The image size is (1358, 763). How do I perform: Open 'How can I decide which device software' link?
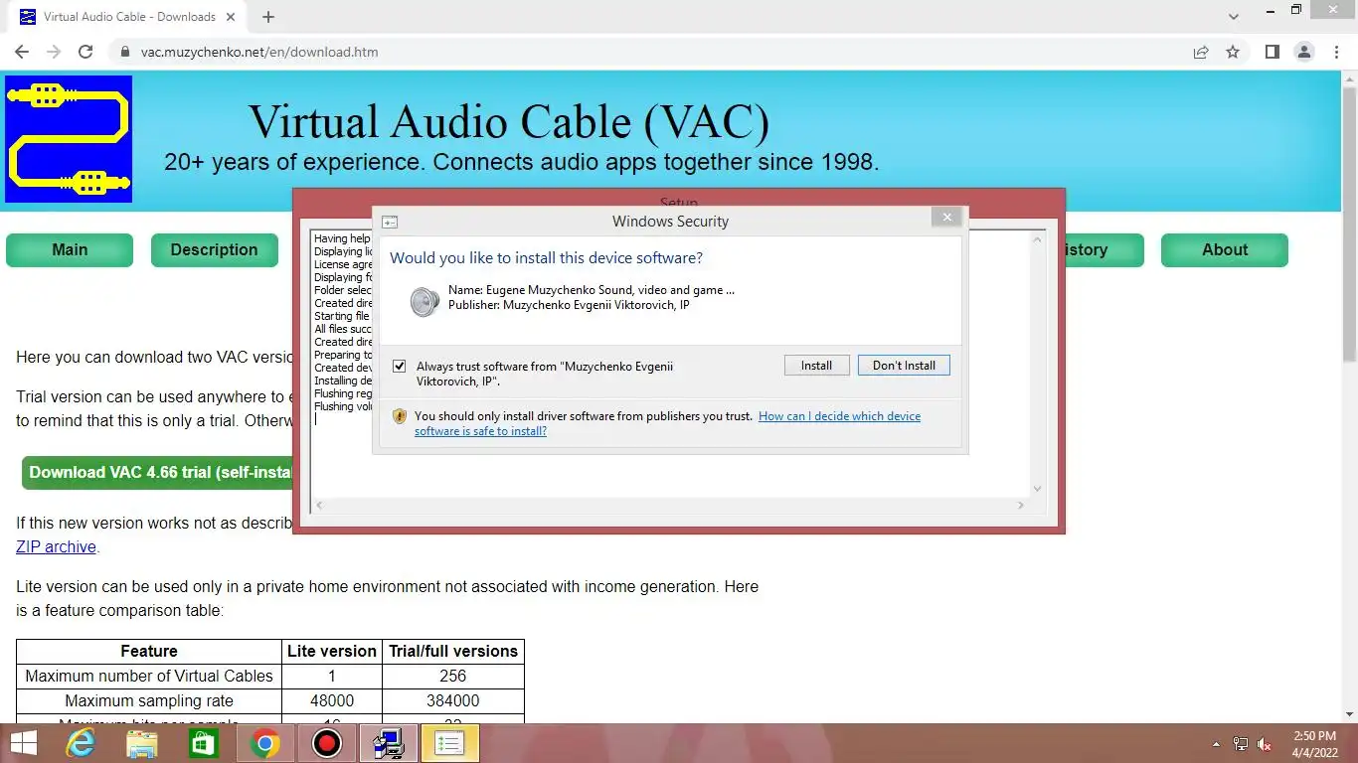[667, 423]
